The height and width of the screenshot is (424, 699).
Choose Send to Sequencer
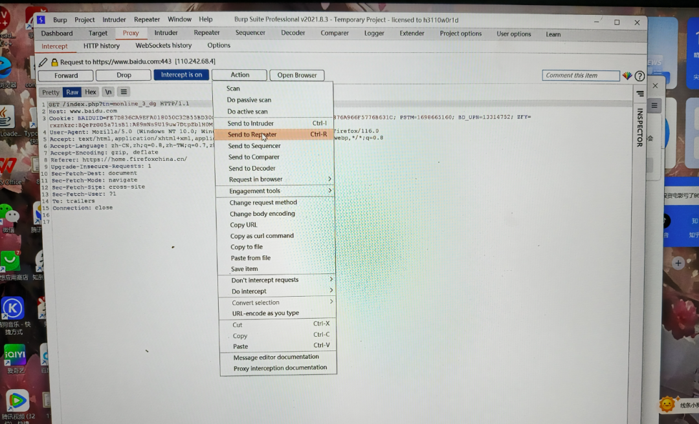(274, 146)
